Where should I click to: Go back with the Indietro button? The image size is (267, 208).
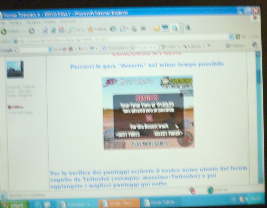pyautogui.click(x=11, y=31)
